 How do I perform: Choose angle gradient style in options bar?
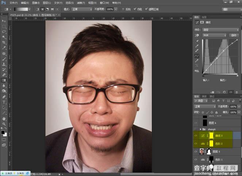[x=47, y=9]
